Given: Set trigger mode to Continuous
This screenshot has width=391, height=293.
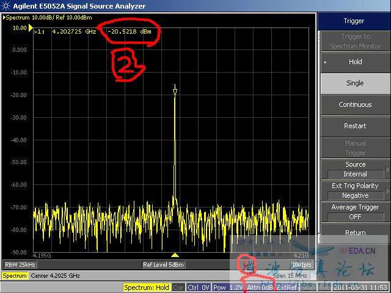Looking at the screenshot, I should click(355, 104).
